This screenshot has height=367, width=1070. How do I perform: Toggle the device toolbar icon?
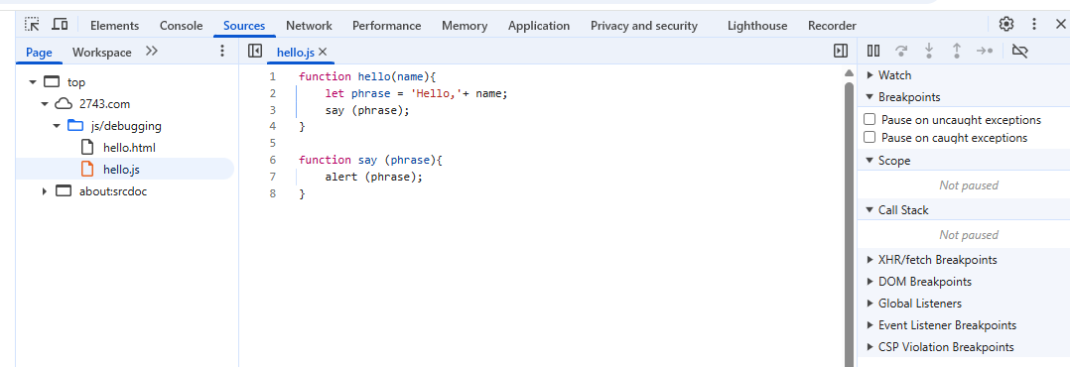pos(60,25)
